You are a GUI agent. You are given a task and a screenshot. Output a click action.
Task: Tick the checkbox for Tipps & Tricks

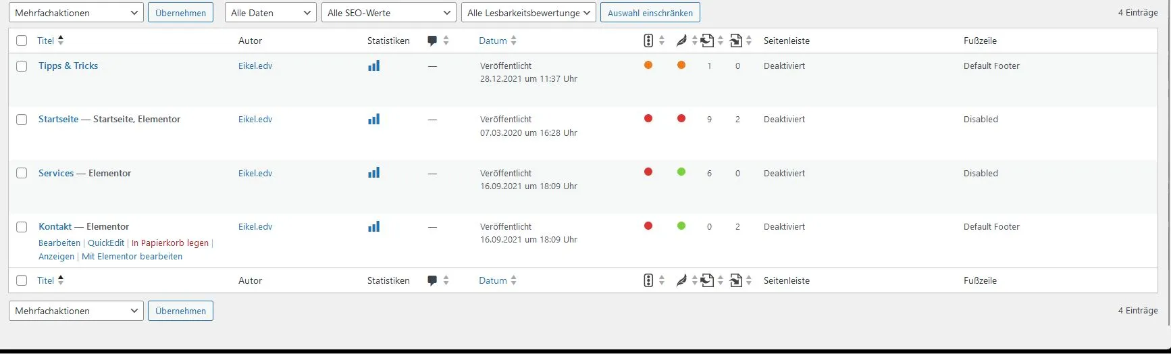(x=22, y=66)
